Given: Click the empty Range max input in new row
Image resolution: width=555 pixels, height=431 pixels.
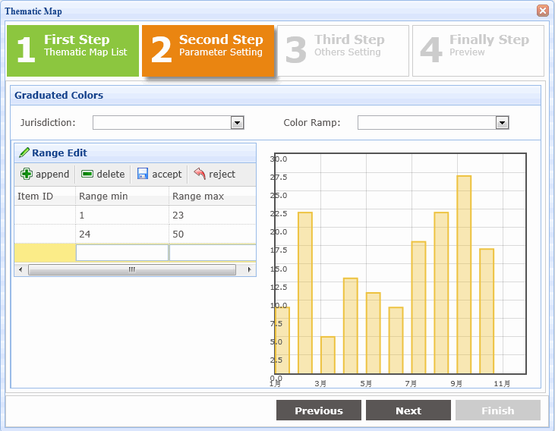Looking at the screenshot, I should (213, 253).
